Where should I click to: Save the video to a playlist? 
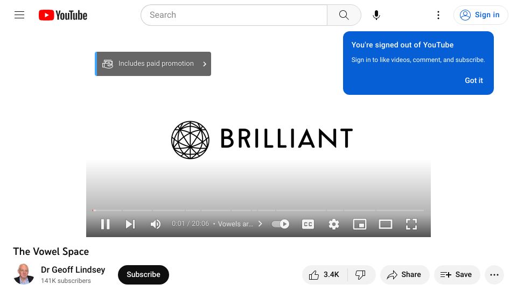tap(457, 274)
